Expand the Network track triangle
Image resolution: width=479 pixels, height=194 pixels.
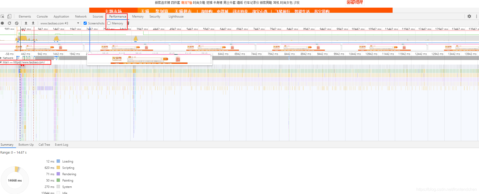(1, 58)
